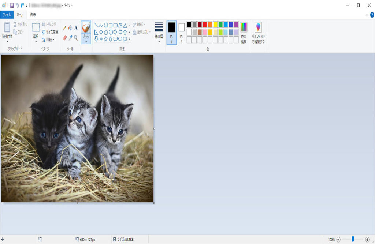375x244 pixels.
Task: Pick the Eraser tool
Action: click(65, 38)
